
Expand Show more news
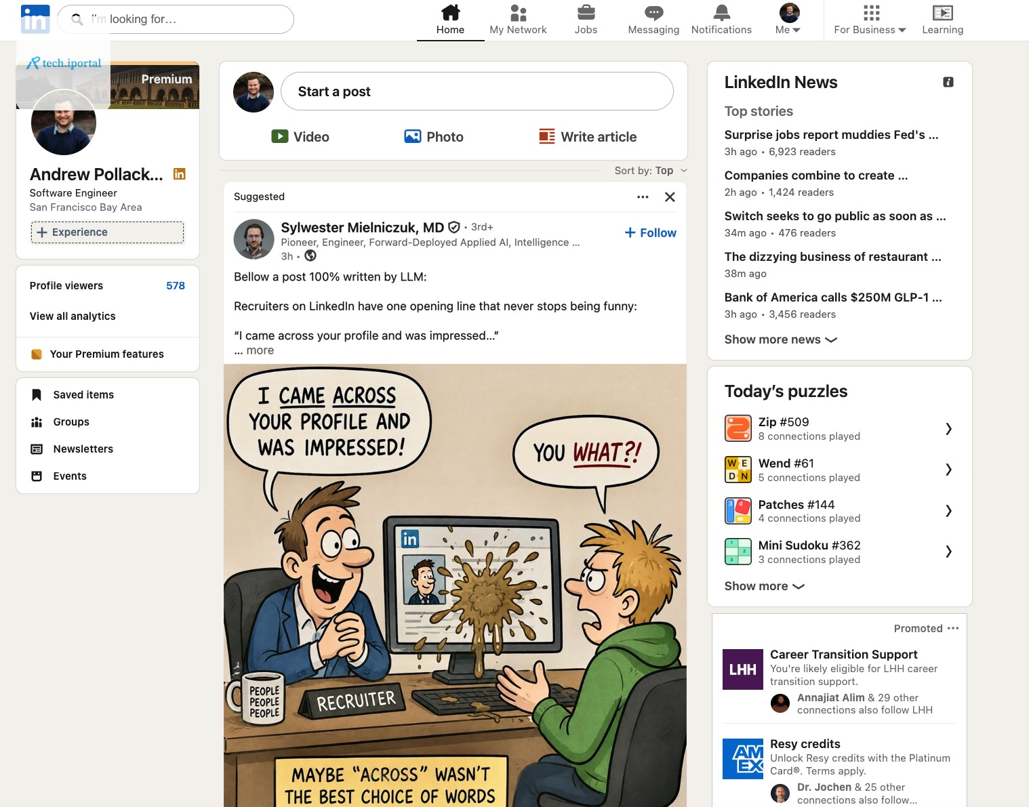click(780, 339)
